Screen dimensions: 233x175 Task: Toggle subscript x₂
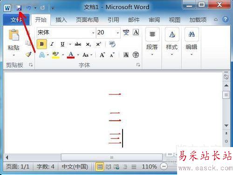(88, 44)
